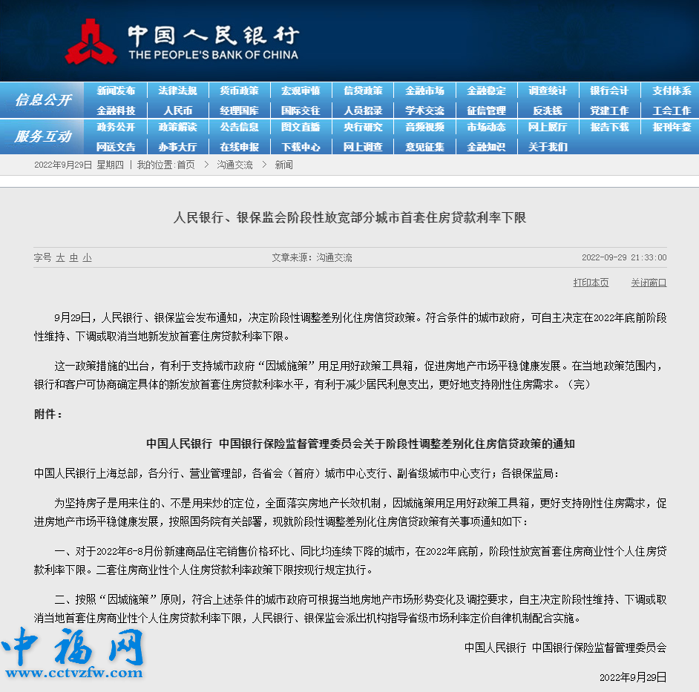Select the 银行会计 navigation item

[x=609, y=91]
